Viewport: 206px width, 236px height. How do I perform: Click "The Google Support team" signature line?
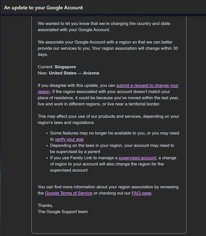click(63, 211)
